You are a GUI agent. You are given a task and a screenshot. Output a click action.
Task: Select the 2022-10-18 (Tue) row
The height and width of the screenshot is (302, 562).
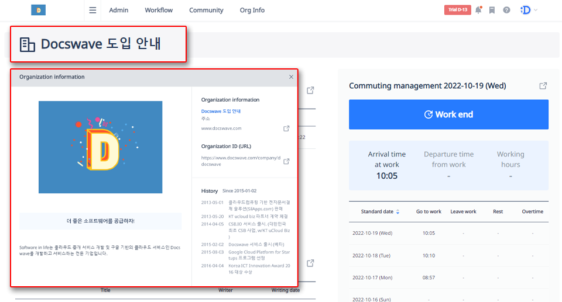click(448, 255)
